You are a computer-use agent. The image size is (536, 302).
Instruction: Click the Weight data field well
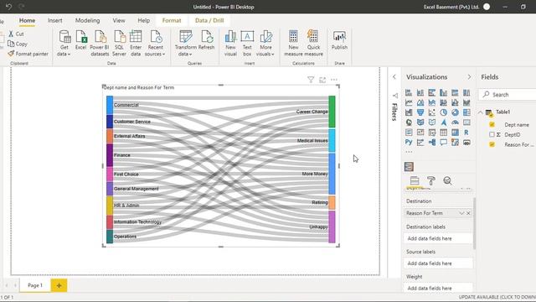click(439, 288)
